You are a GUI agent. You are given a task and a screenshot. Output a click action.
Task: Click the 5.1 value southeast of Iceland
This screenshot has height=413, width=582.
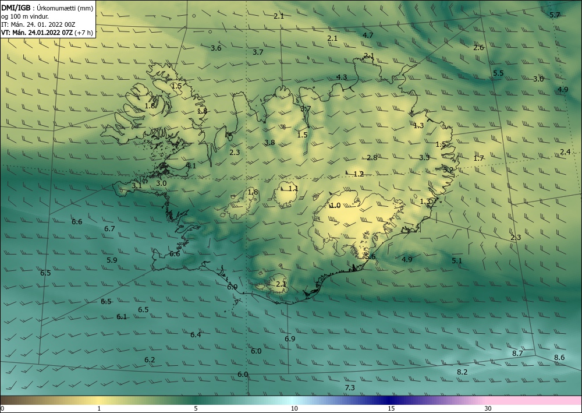coord(457,261)
